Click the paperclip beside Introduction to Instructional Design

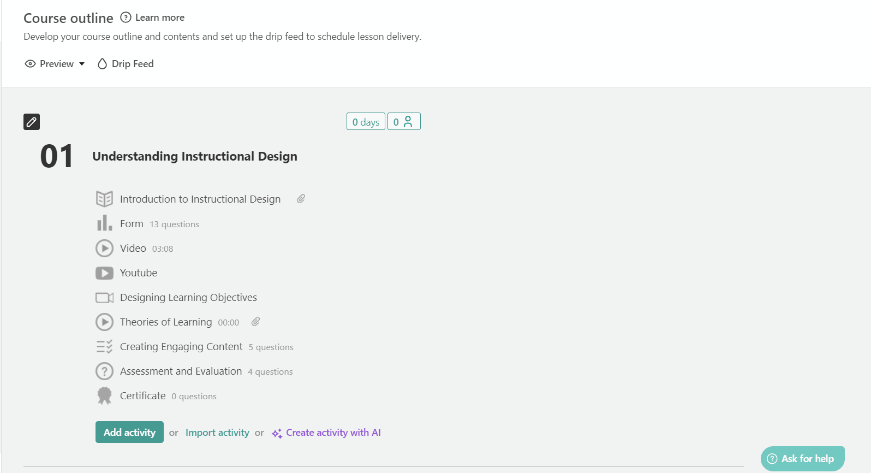(301, 199)
